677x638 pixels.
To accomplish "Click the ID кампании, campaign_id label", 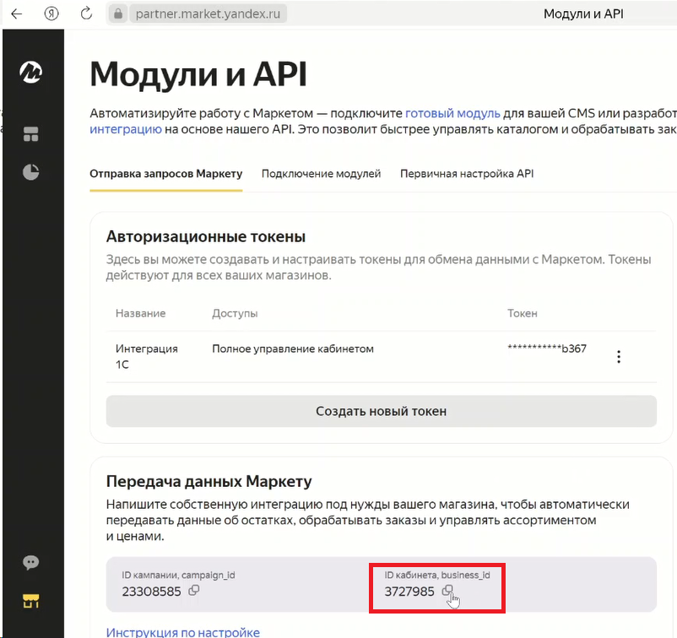I will 178,575.
